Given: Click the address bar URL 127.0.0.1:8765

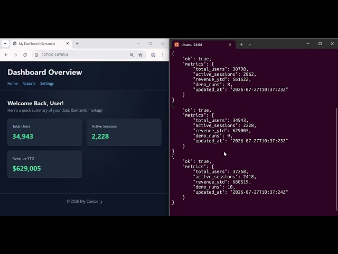Looking at the screenshot, I should click(55, 55).
